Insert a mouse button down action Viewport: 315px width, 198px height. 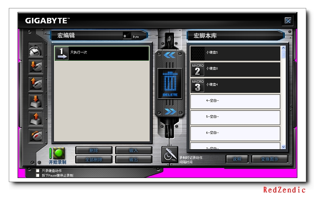tap(36, 67)
